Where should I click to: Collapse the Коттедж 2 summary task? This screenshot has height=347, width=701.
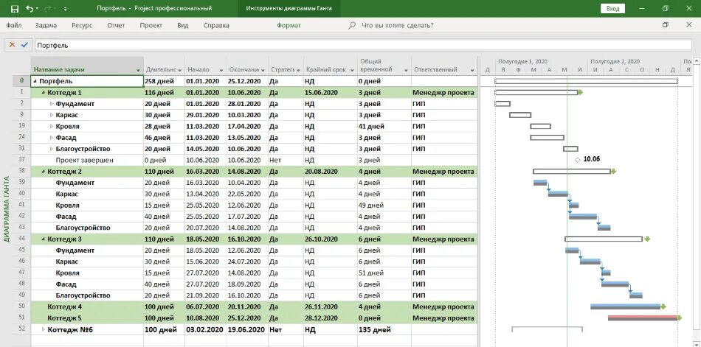pyautogui.click(x=44, y=172)
